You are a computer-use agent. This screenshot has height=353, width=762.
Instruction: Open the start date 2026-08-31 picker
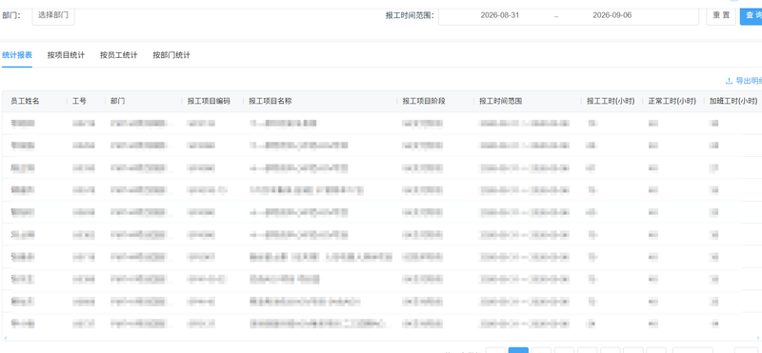pyautogui.click(x=499, y=15)
